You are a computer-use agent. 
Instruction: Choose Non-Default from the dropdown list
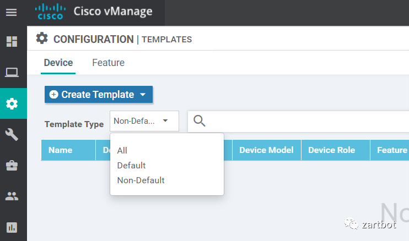pos(141,180)
